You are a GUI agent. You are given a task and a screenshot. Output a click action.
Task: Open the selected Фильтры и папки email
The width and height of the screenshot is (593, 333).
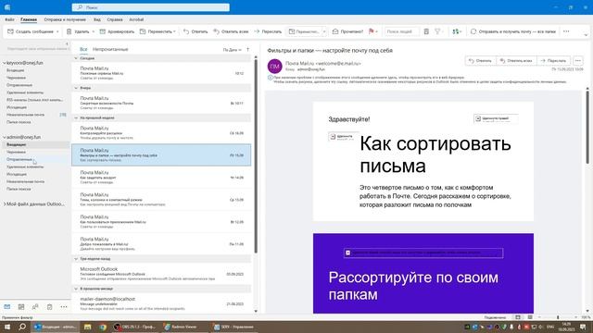[161, 154]
